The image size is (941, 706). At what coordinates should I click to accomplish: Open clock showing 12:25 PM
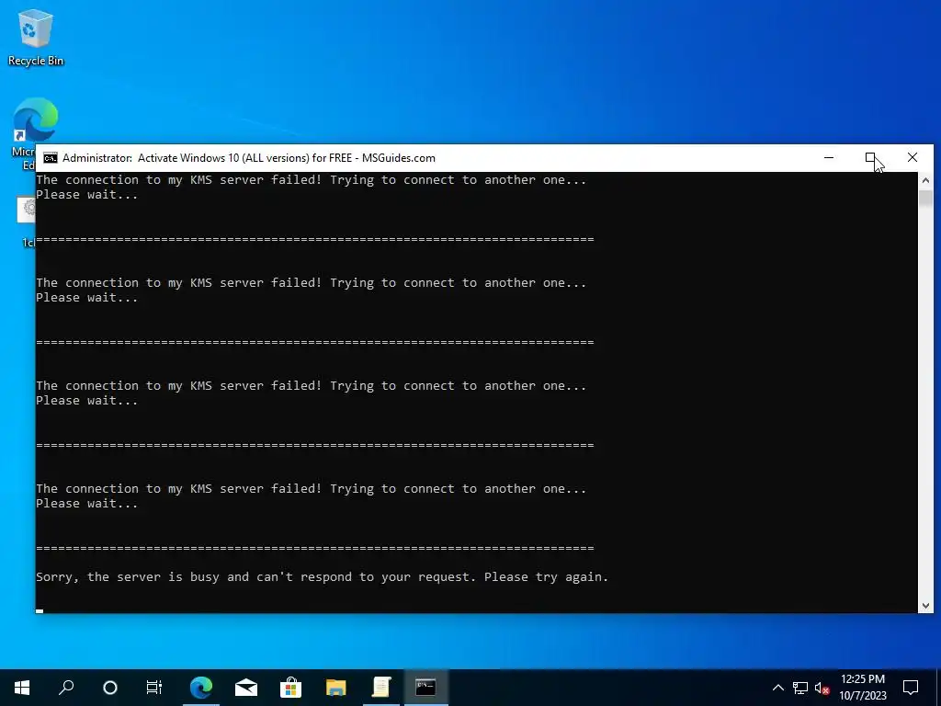(862, 688)
